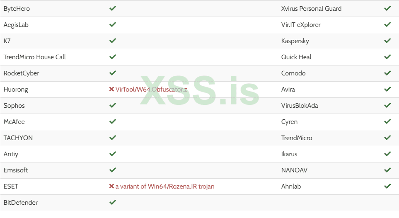Image resolution: width=399 pixels, height=218 pixels.
Task: Click the green checkmark for Avira
Action: tap(387, 89)
